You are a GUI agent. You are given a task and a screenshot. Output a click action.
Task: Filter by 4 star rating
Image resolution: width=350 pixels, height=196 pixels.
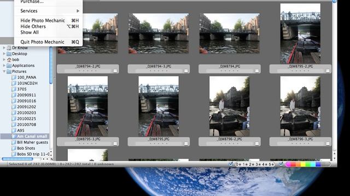pyautogui.click(x=264, y=164)
